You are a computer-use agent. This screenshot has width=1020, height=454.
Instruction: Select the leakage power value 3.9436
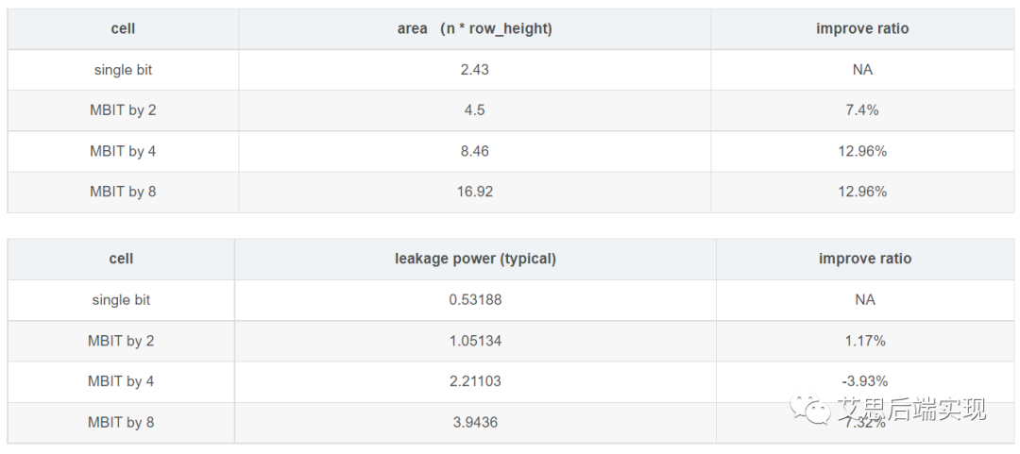[475, 422]
